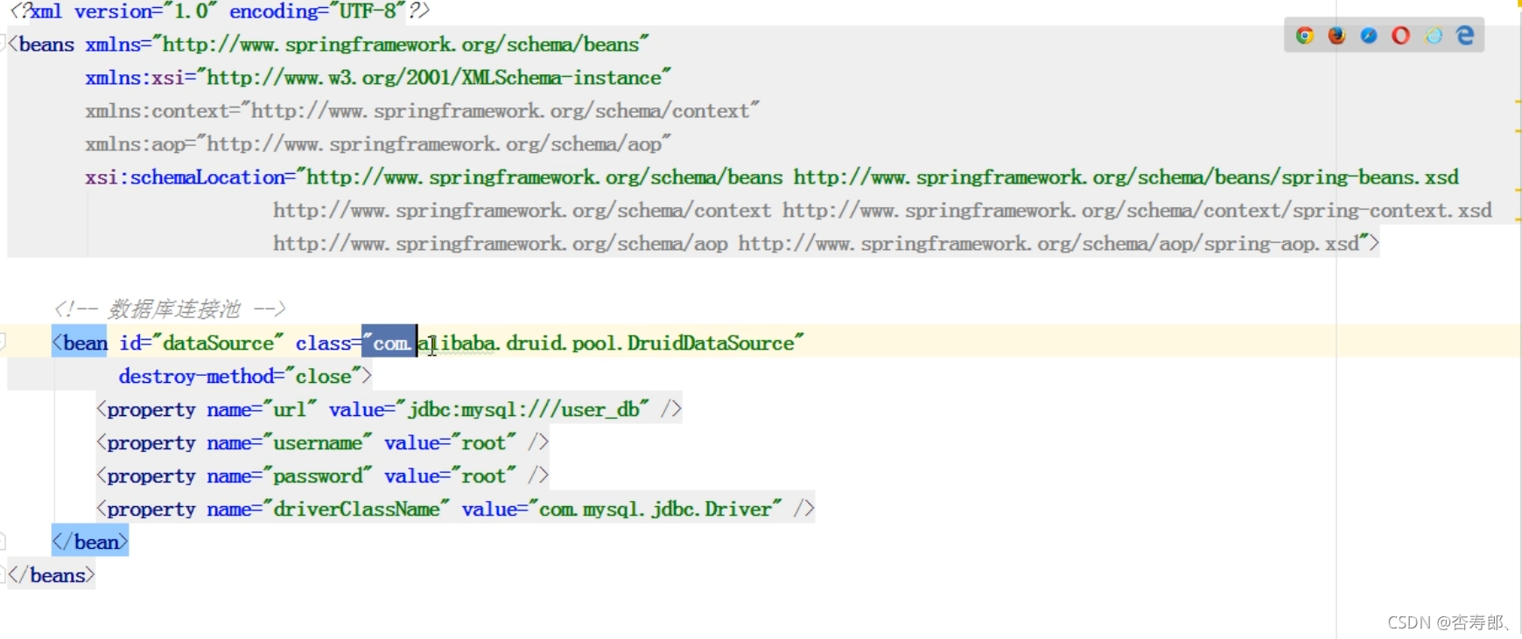The height and width of the screenshot is (639, 1522).
Task: Click the inspection status indicator atop the error stripe
Action: [x=1518, y=3]
